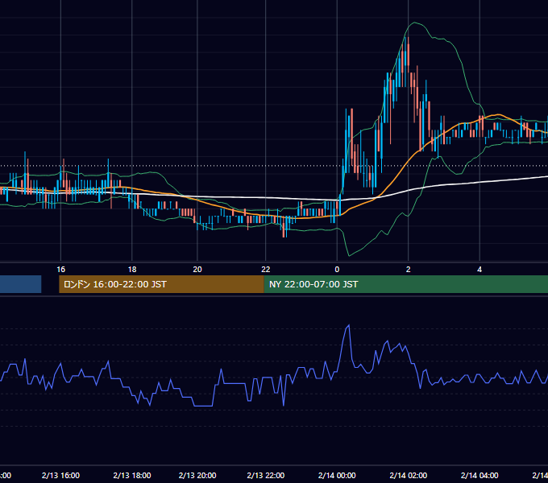Screen dimensions: 548x483
Task: Click the 0 hour label on upper axis
Action: point(337,270)
